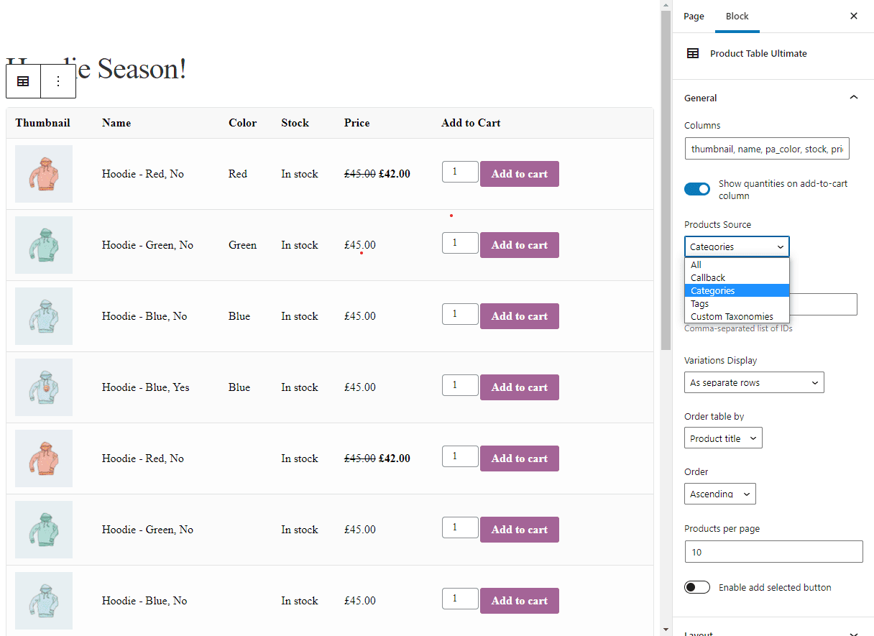Image resolution: width=874 pixels, height=636 pixels.
Task: Click Product Table Ultimate block icon in sidebar
Action: (693, 53)
